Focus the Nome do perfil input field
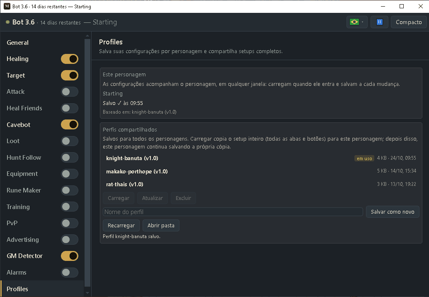 (x=233, y=212)
